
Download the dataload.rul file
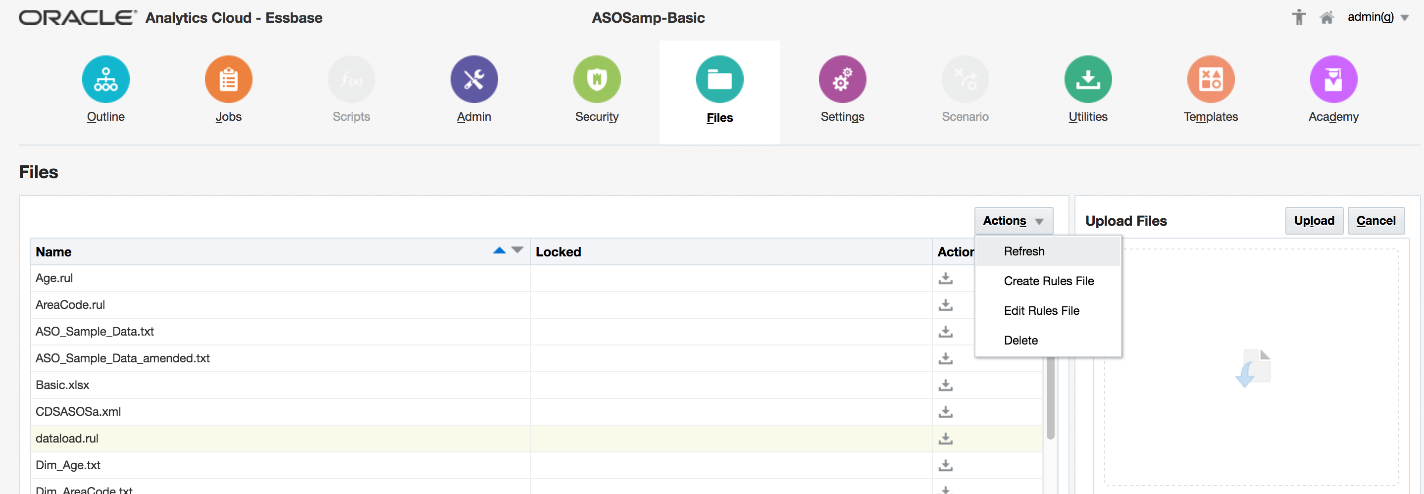click(x=945, y=438)
